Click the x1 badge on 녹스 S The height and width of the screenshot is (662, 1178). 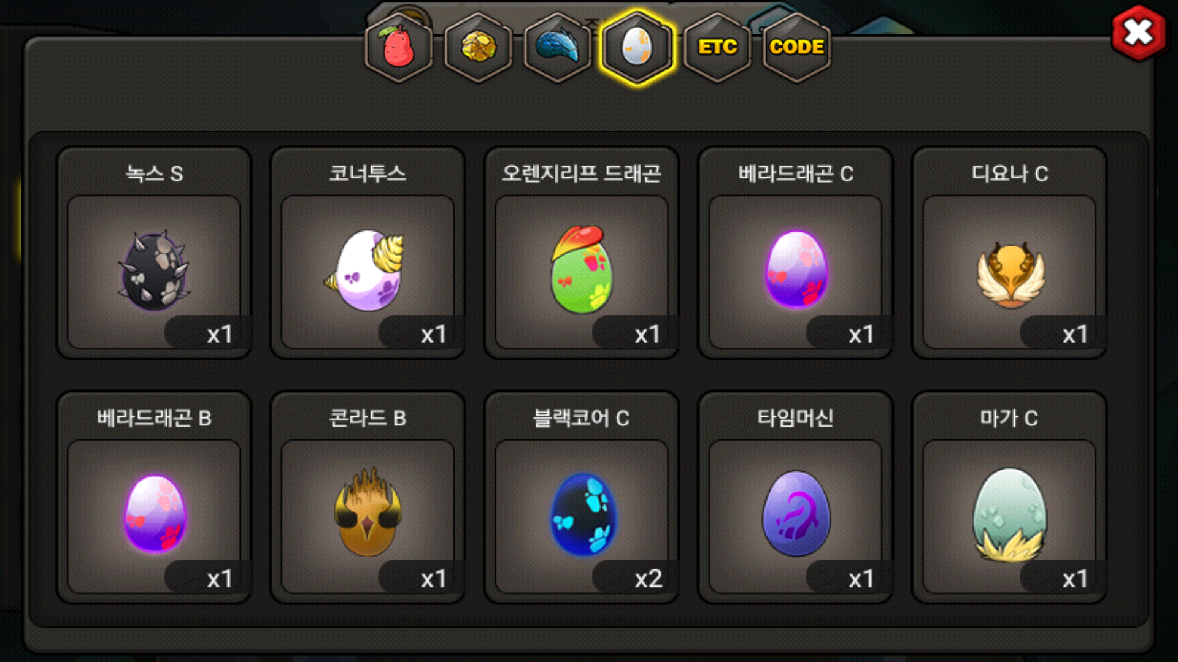point(220,335)
